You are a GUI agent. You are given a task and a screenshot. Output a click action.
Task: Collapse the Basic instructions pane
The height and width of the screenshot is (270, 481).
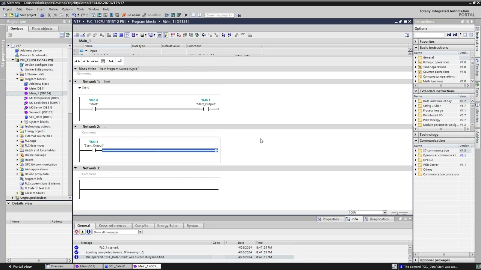(416, 48)
